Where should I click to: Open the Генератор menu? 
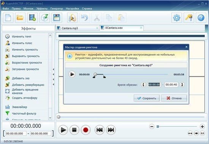point(57,8)
